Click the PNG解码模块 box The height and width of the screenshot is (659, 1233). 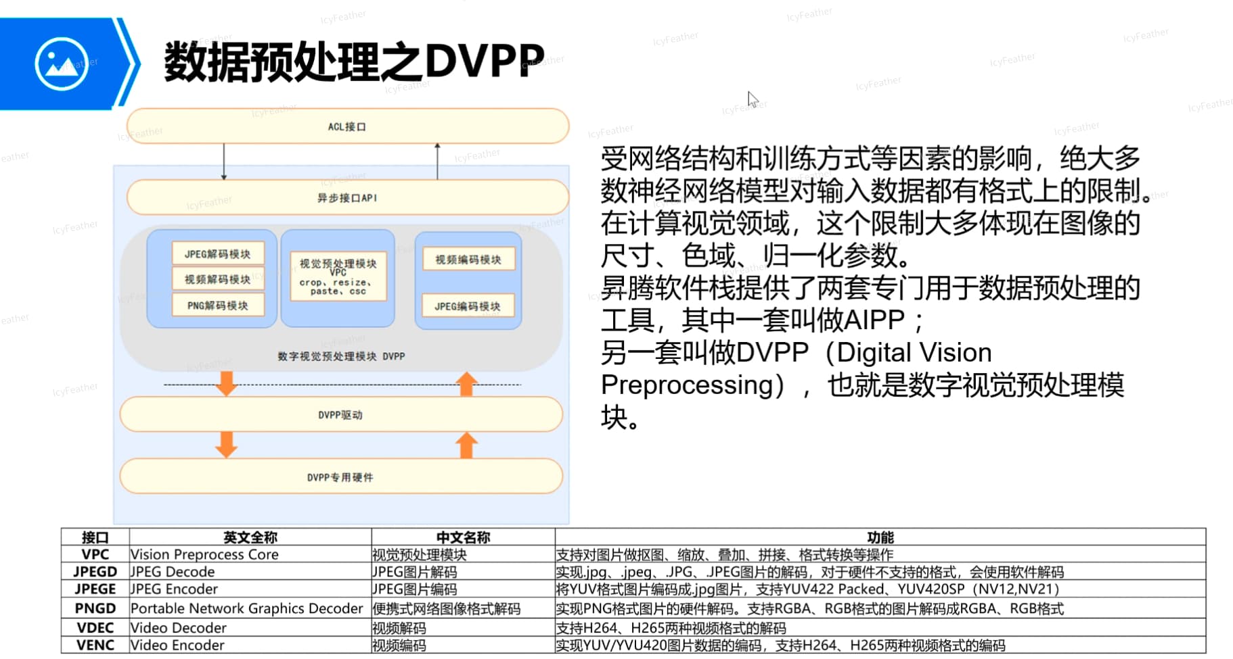(x=218, y=305)
